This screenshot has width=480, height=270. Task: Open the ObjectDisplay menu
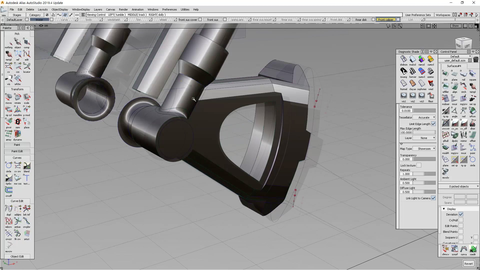[60, 9]
